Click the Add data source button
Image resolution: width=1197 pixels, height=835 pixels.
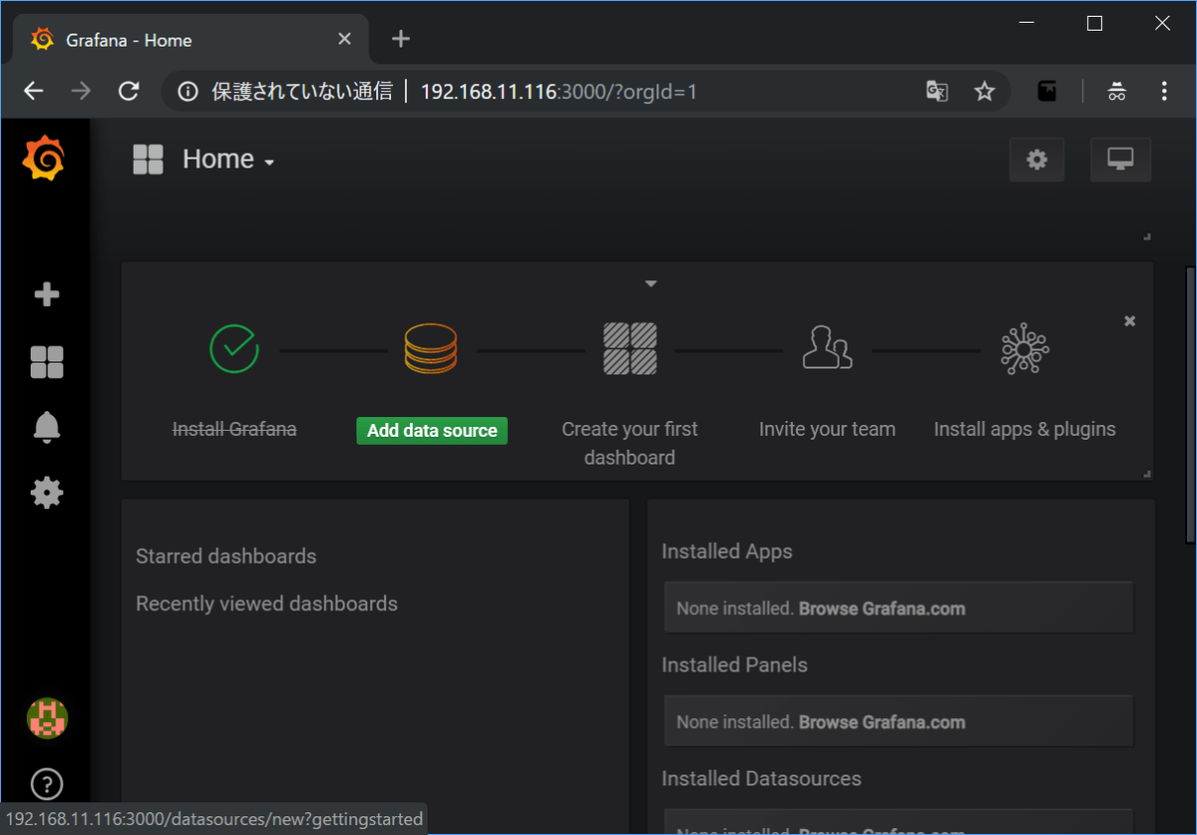click(432, 430)
